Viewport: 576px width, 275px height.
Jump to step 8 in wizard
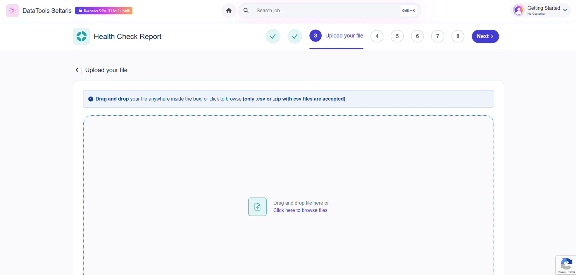[458, 36]
